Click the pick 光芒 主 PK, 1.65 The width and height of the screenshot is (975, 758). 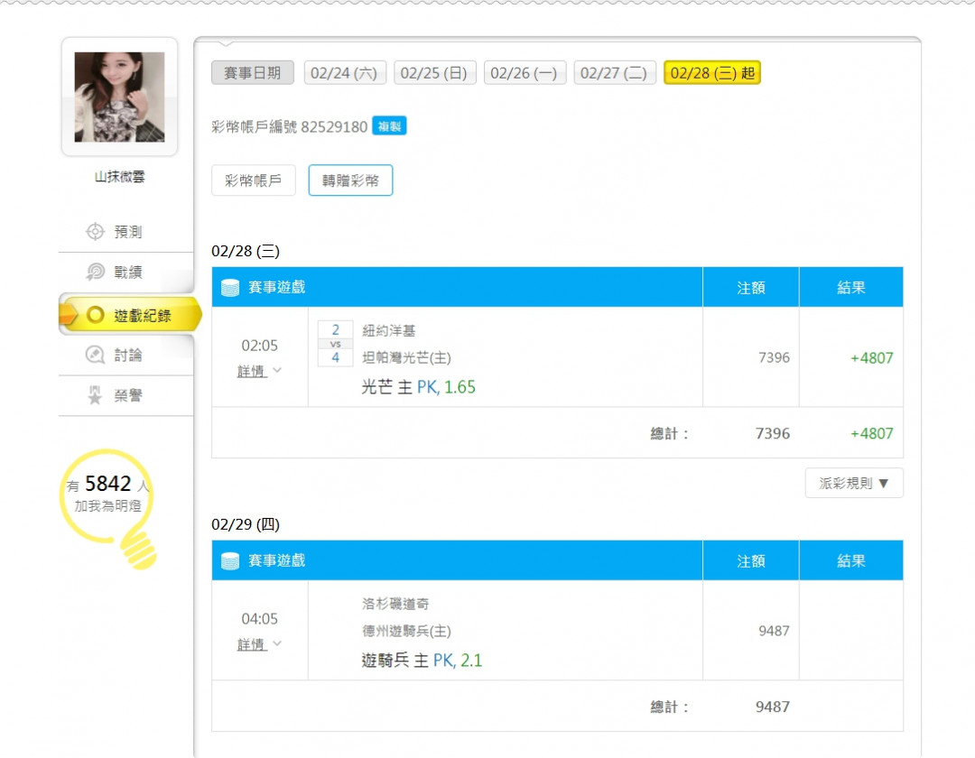[x=419, y=387]
